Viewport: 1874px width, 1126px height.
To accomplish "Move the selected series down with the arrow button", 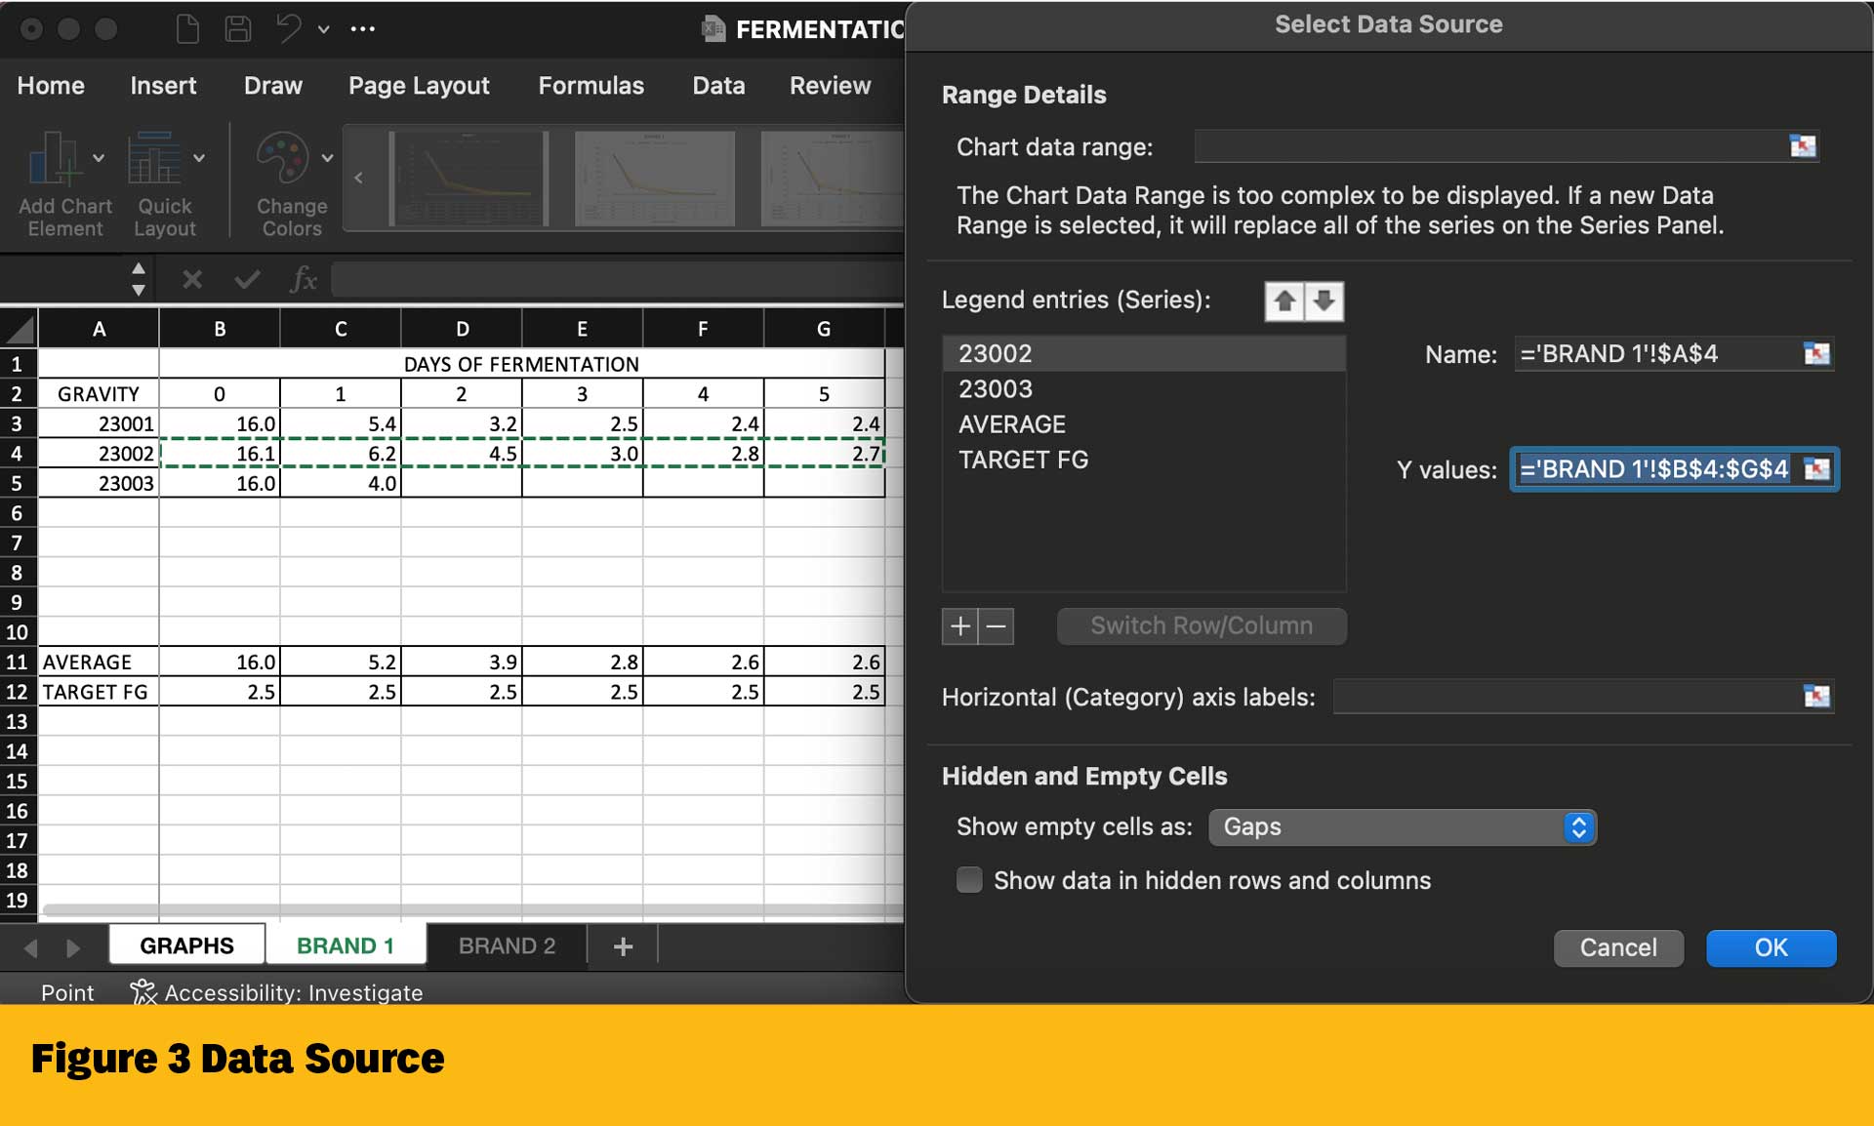I will pyautogui.click(x=1324, y=301).
